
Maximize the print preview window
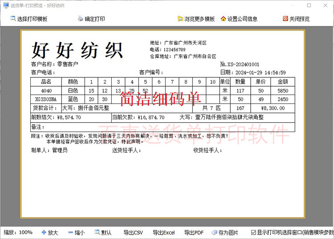pos(309,5)
